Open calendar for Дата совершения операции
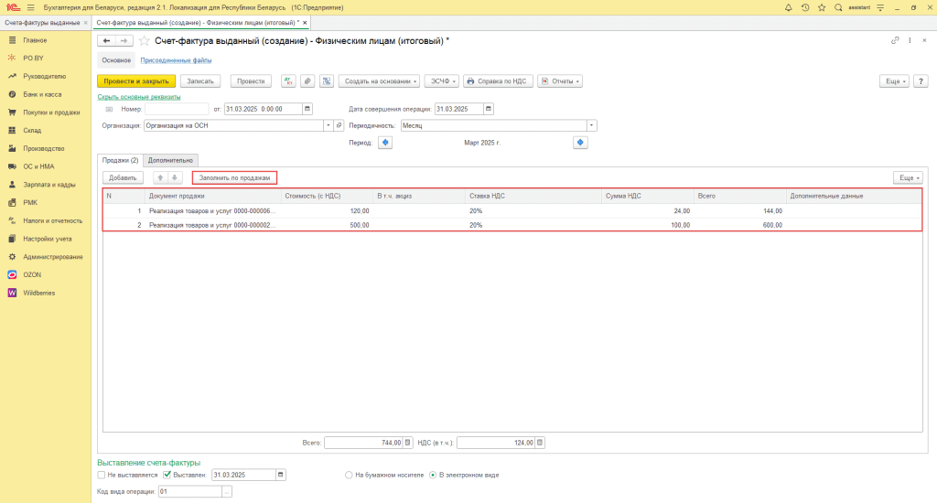 [x=489, y=109]
